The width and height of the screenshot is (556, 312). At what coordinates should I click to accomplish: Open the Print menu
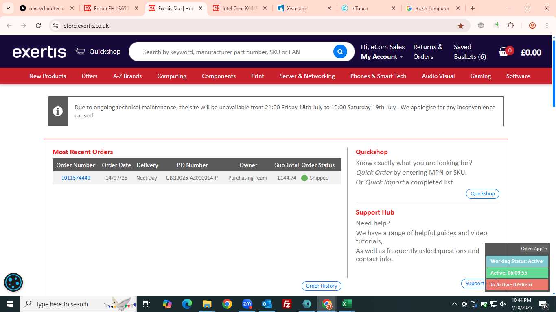point(258,76)
